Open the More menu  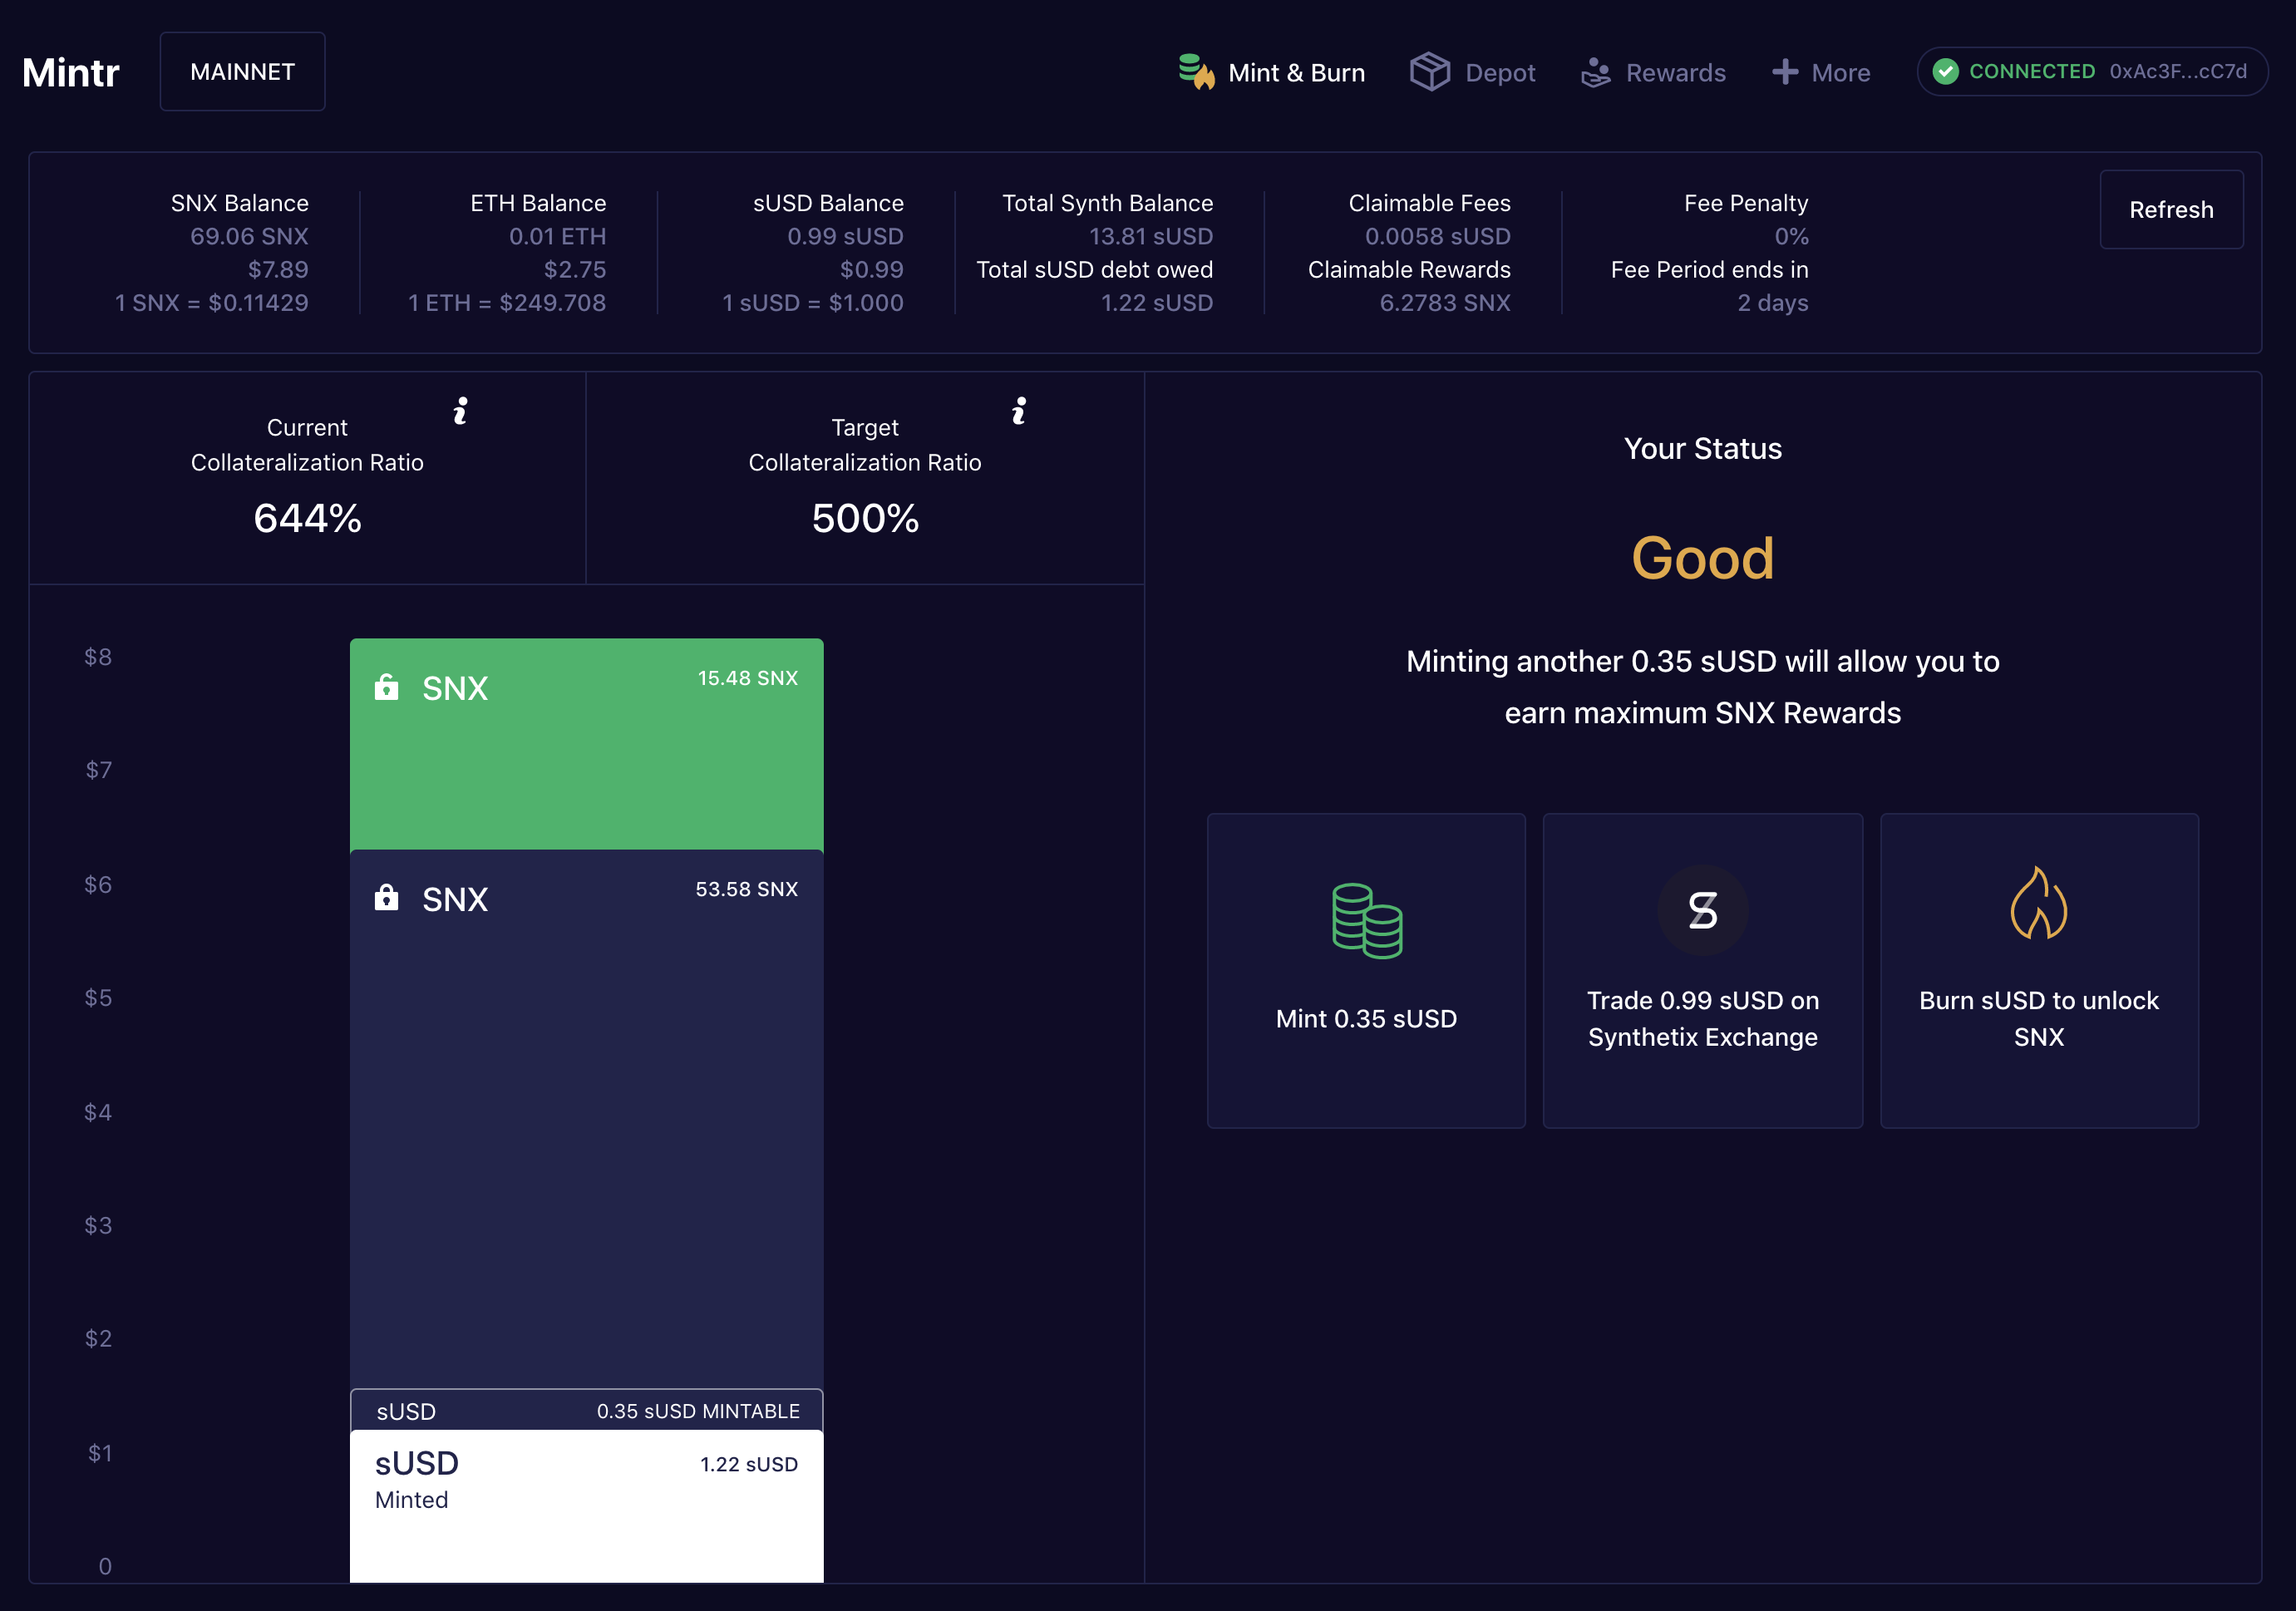(x=1840, y=73)
